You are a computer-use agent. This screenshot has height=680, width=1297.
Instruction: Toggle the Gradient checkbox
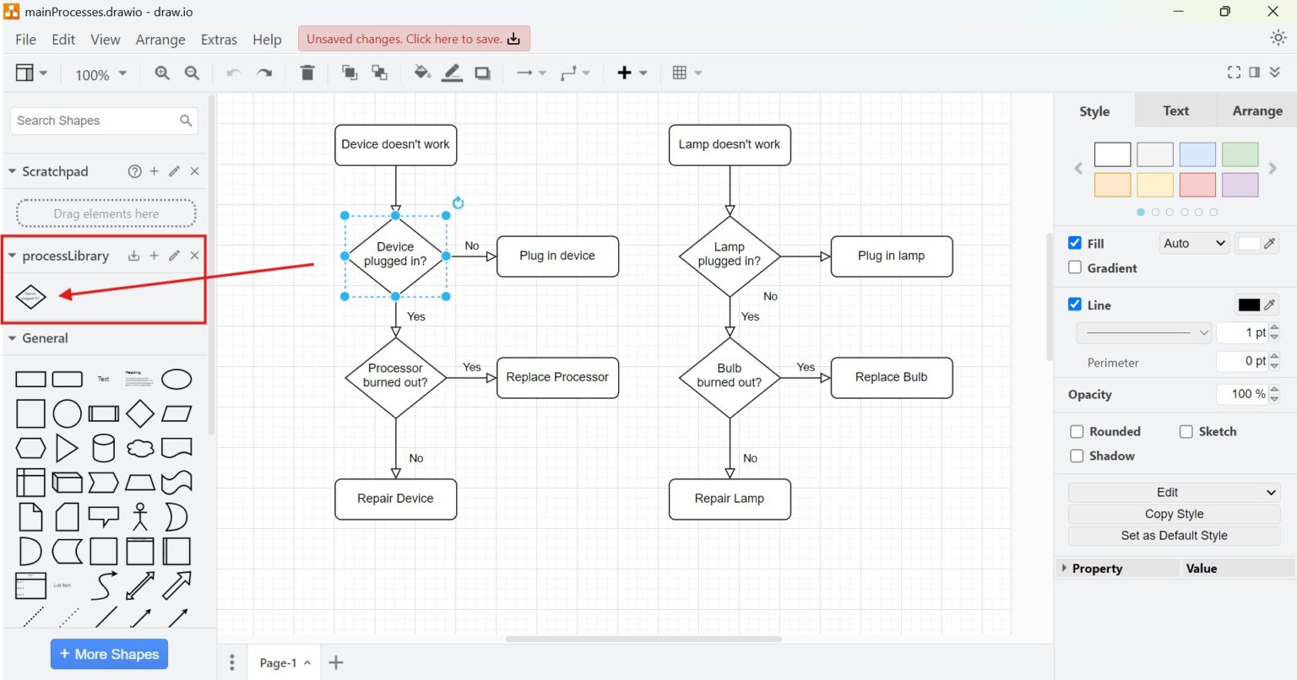click(1076, 267)
